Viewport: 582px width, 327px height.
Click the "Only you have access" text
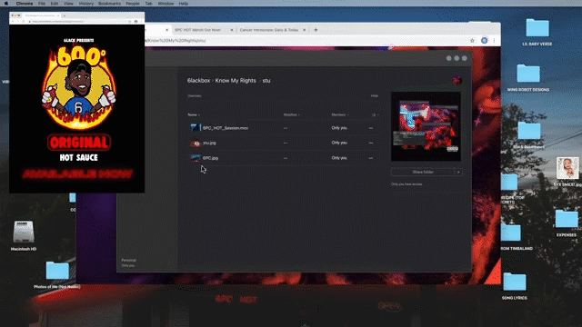(406, 183)
